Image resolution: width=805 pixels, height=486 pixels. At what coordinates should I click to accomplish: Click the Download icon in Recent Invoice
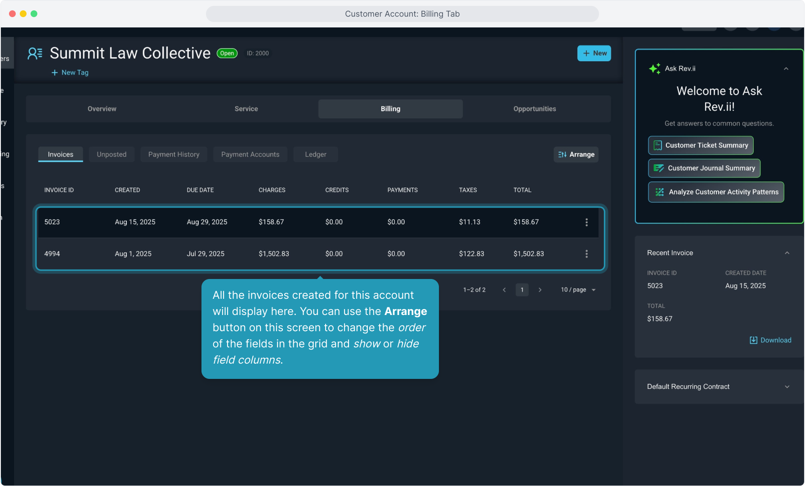pos(753,340)
